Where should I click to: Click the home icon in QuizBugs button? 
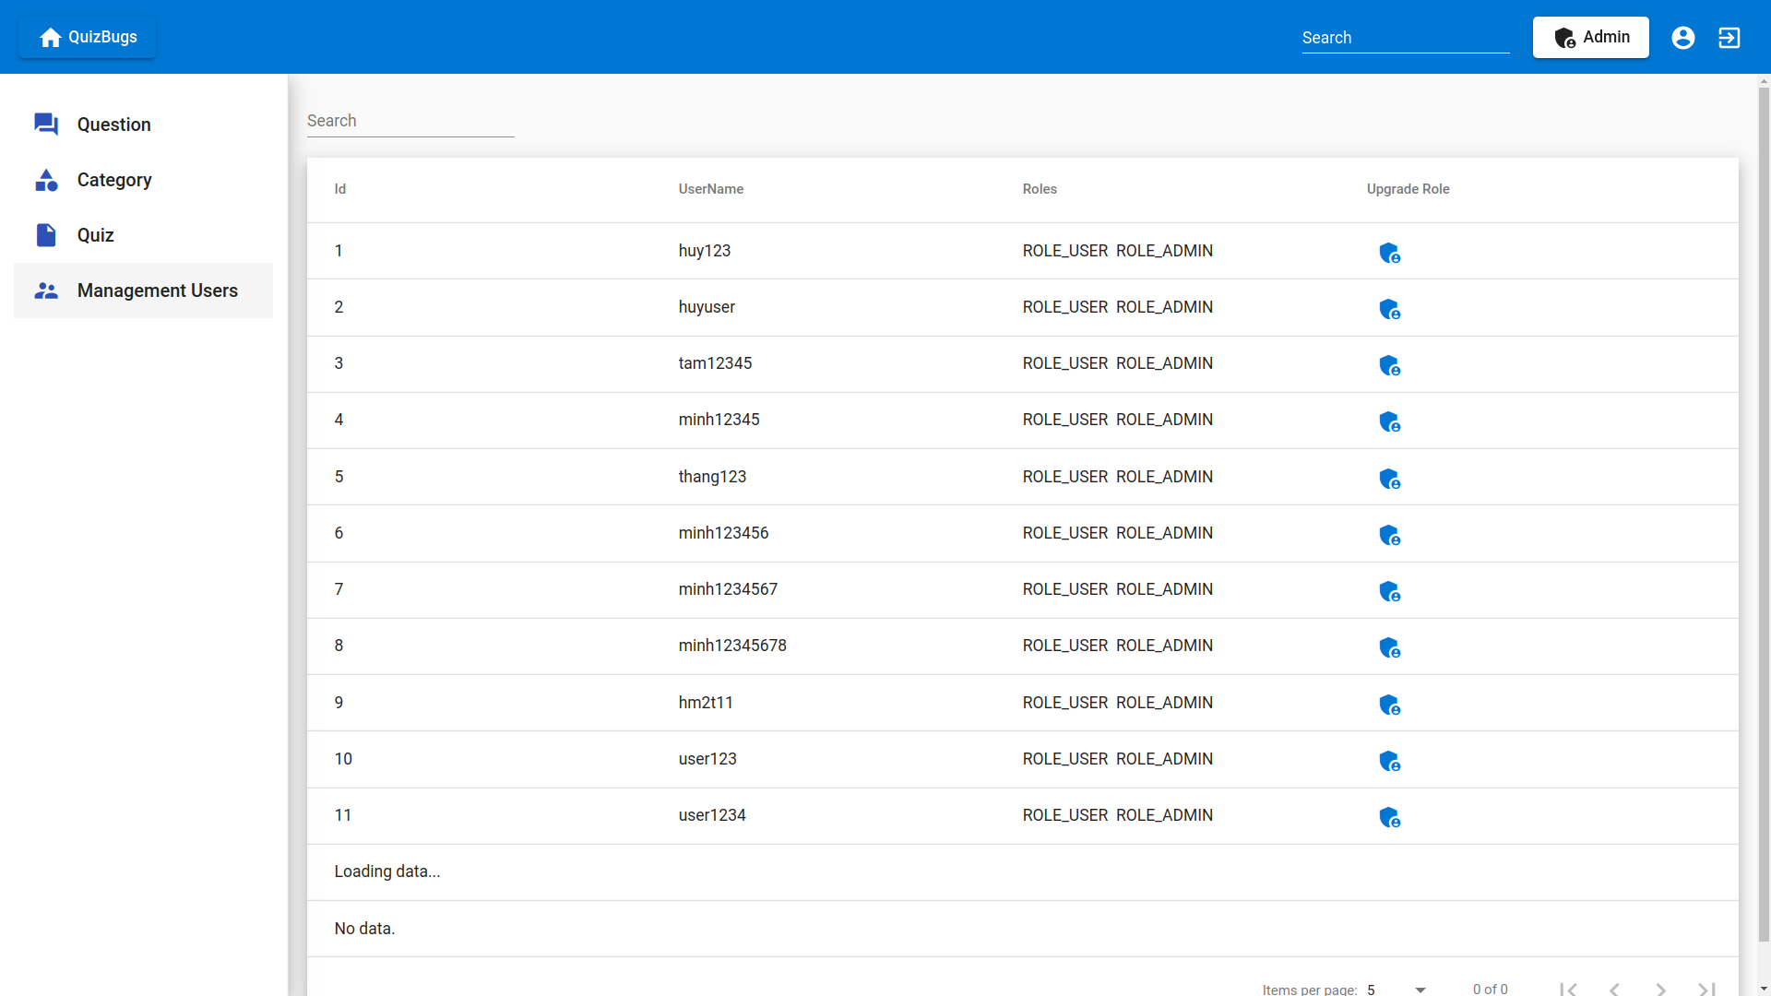tap(51, 37)
